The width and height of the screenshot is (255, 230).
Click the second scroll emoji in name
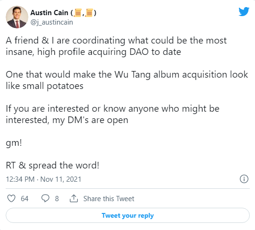pos(89,13)
